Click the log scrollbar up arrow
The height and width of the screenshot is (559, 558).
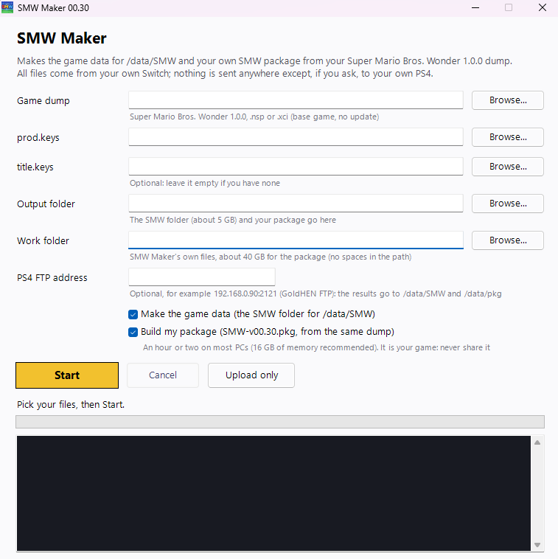[x=537, y=442]
